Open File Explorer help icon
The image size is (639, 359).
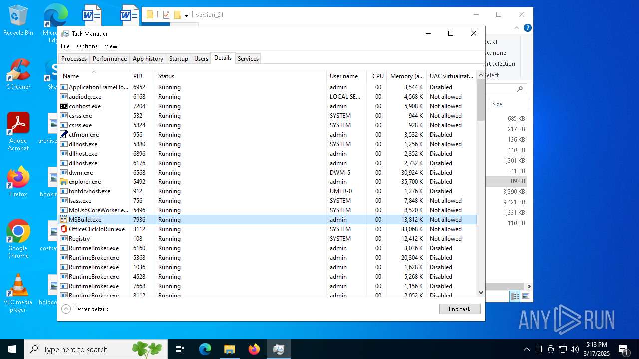(528, 28)
